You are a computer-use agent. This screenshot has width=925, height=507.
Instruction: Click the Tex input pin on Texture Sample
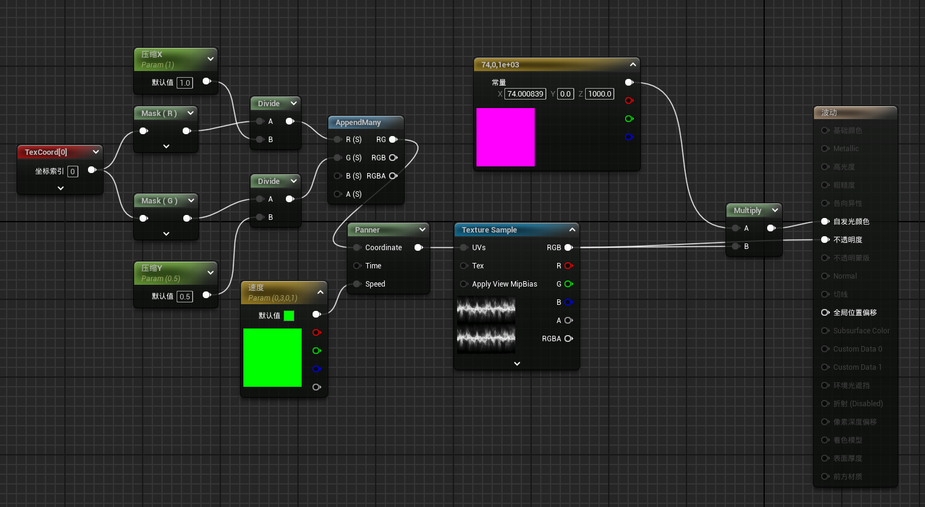(x=464, y=266)
